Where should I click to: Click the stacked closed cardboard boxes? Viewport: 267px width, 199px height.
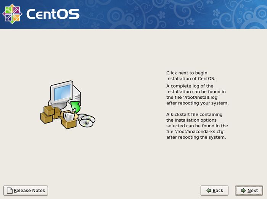(50, 114)
